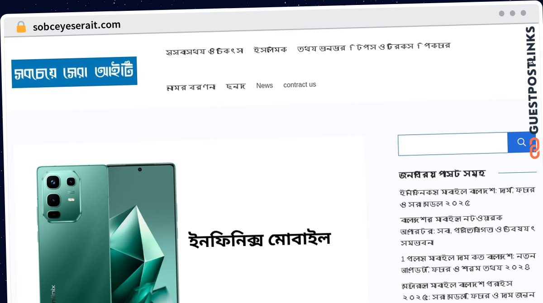This screenshot has width=543, height=303.
Task: Open the টিপস ও ট্রিকস menu item
Action: 381,47
